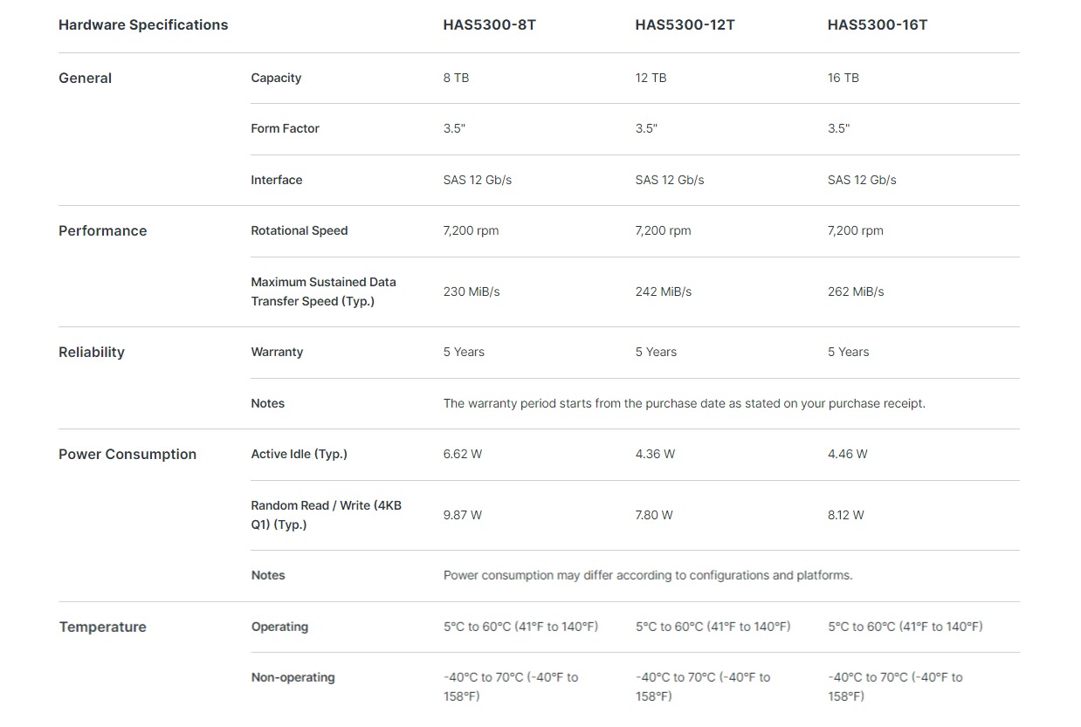Select the 7.80 W random read/write value
Screen dimensions: 1081x727
click(654, 515)
